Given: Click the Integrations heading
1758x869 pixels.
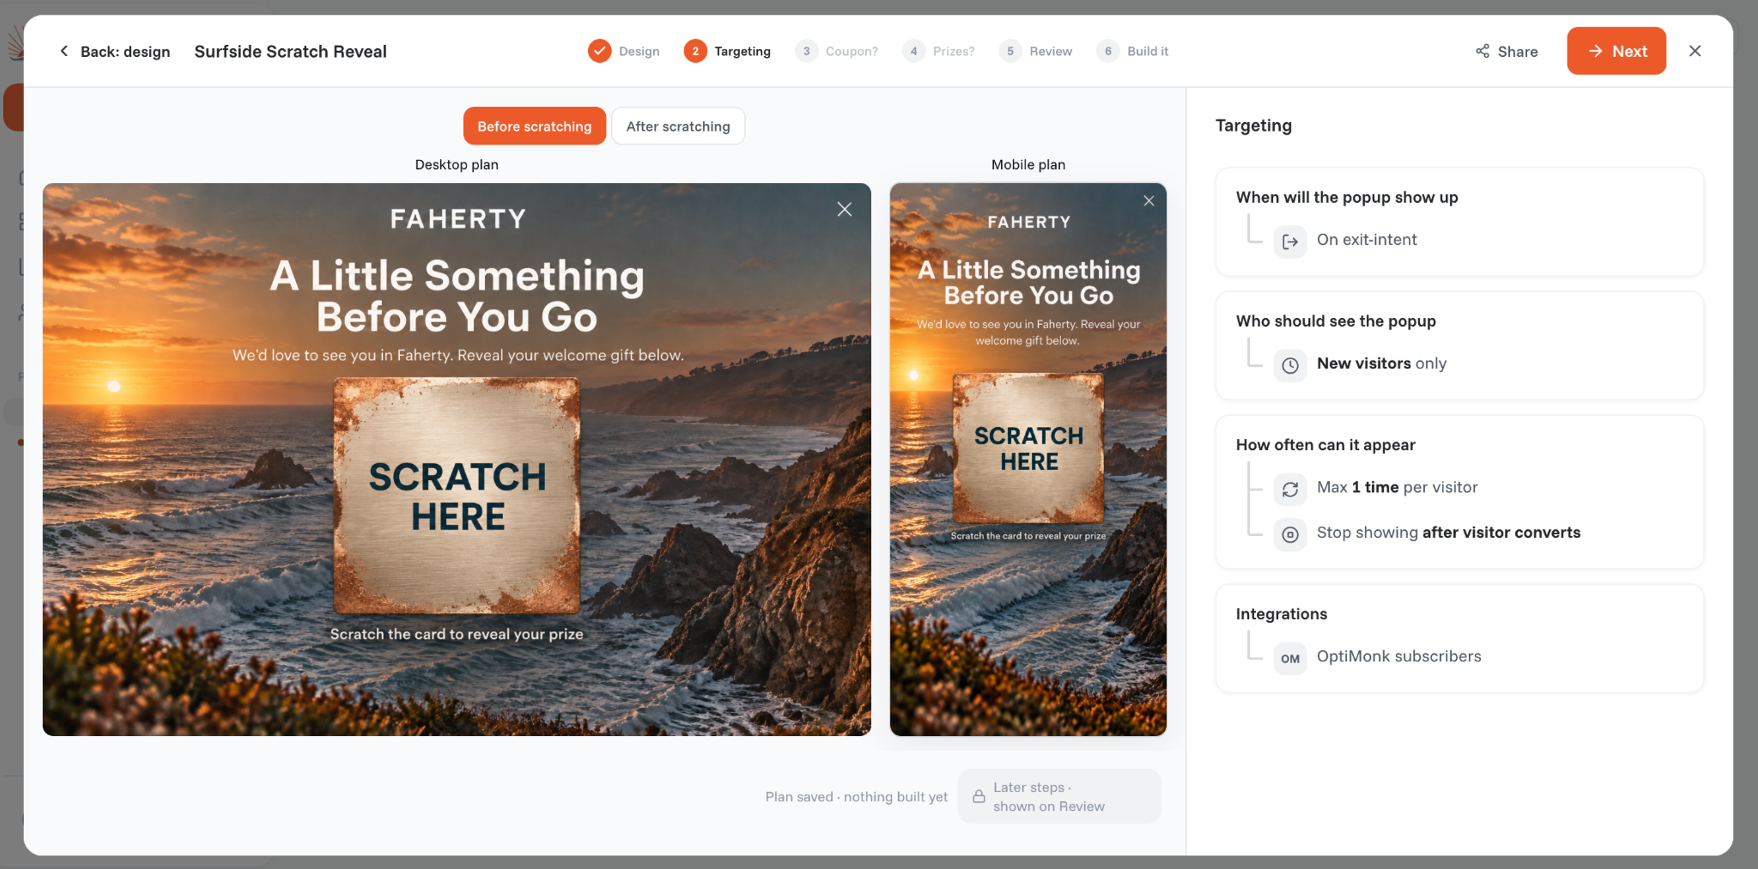Looking at the screenshot, I should coord(1281,614).
